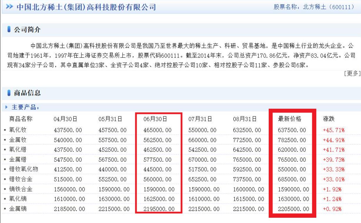
Task: Click the 06月30日 column header
Action: [x=155, y=119]
